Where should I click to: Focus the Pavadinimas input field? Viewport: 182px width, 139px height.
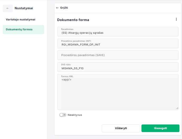click(x=118, y=33)
